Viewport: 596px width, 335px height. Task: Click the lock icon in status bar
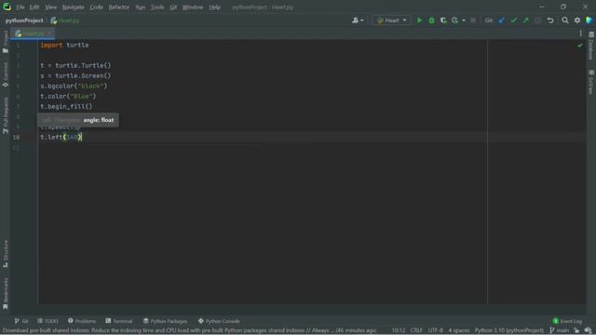(x=576, y=330)
